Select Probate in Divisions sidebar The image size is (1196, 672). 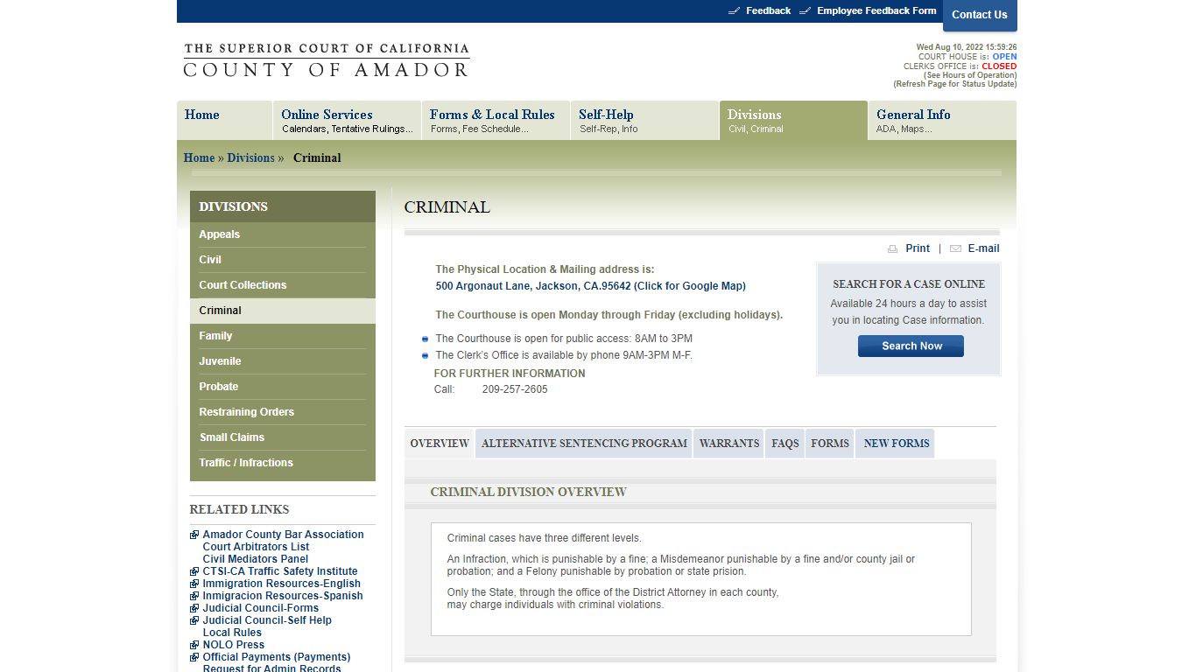coord(283,387)
